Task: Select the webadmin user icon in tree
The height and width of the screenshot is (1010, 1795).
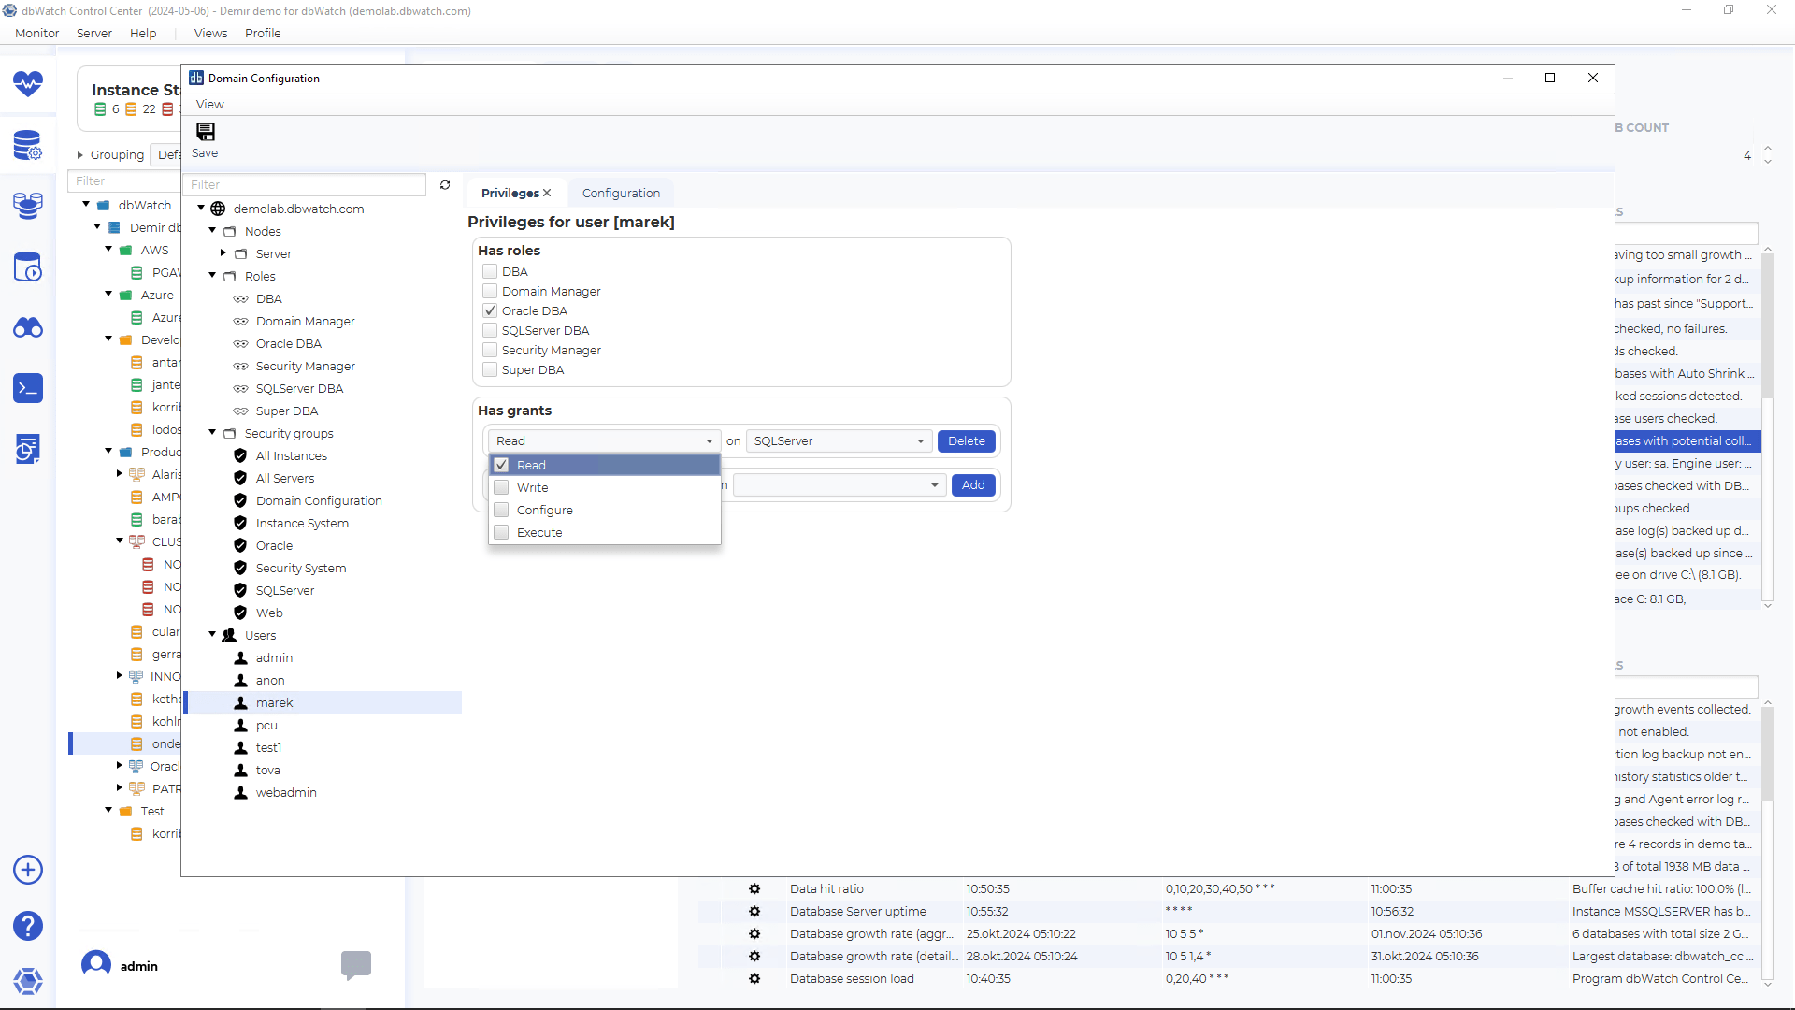Action: tap(241, 793)
